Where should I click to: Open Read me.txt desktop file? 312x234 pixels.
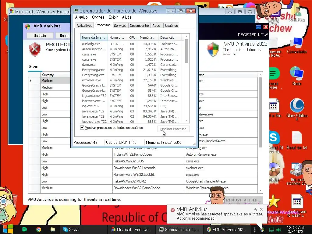[297, 140]
